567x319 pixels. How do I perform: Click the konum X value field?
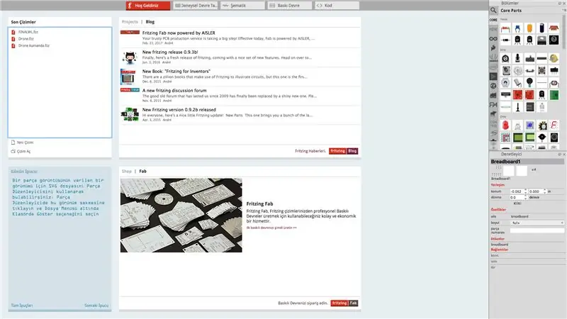click(x=517, y=191)
